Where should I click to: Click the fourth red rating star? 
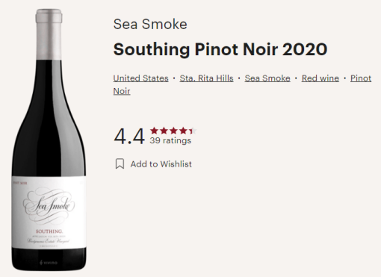(184, 131)
